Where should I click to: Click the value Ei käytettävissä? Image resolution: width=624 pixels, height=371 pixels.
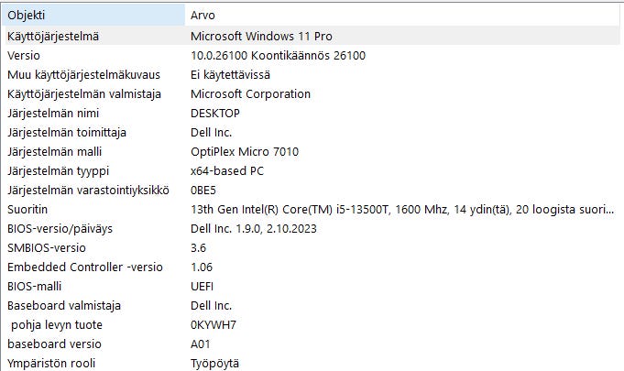point(230,75)
